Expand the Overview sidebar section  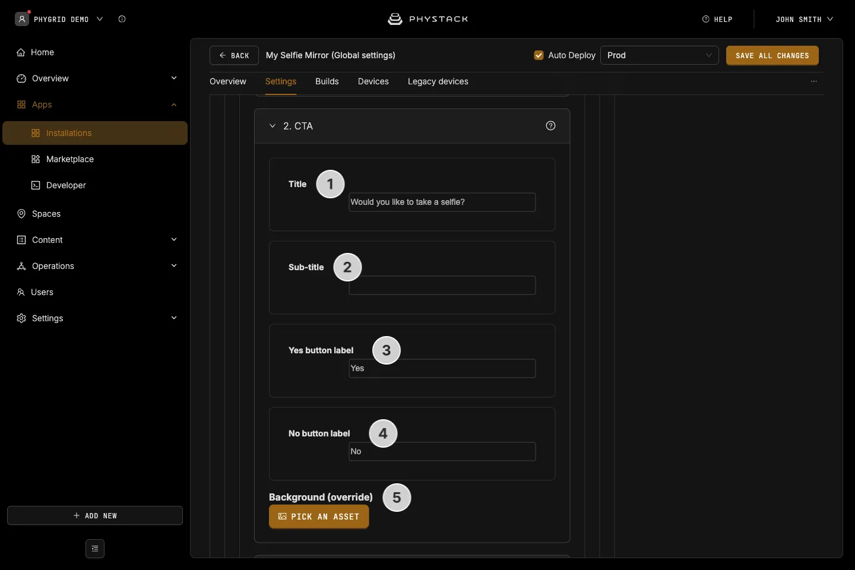click(x=174, y=78)
